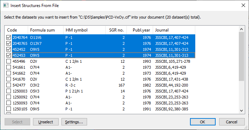
Task: Open the Settings... dialog button
Action: [x=74, y=122]
